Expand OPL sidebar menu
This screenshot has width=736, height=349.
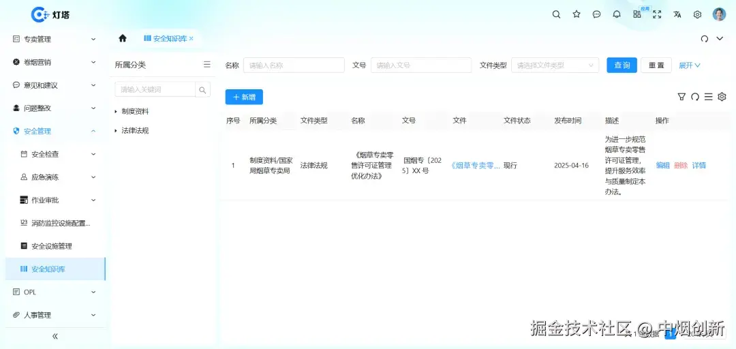pos(54,292)
